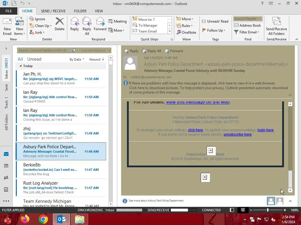This screenshot has height=225, width=301.
Task: Click the ribbon Reply button
Action: pyautogui.click(x=74, y=24)
